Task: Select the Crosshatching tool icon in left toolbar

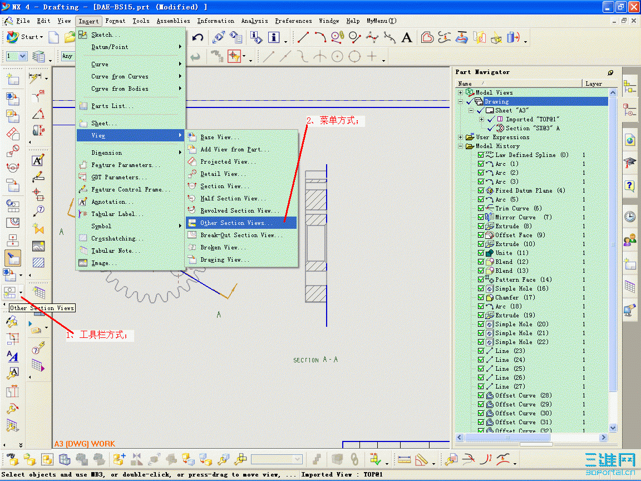Action: point(38,263)
